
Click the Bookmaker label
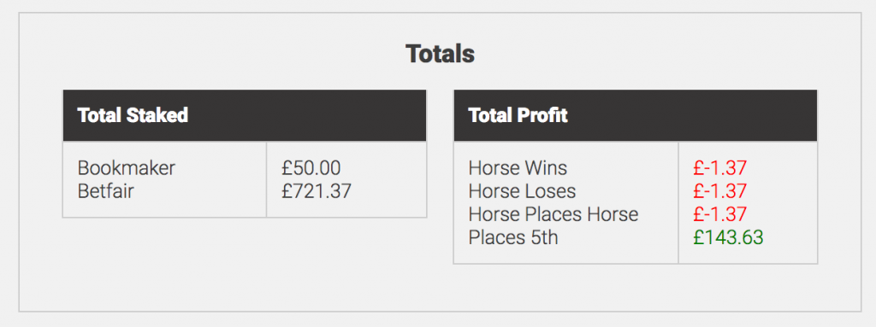(127, 168)
